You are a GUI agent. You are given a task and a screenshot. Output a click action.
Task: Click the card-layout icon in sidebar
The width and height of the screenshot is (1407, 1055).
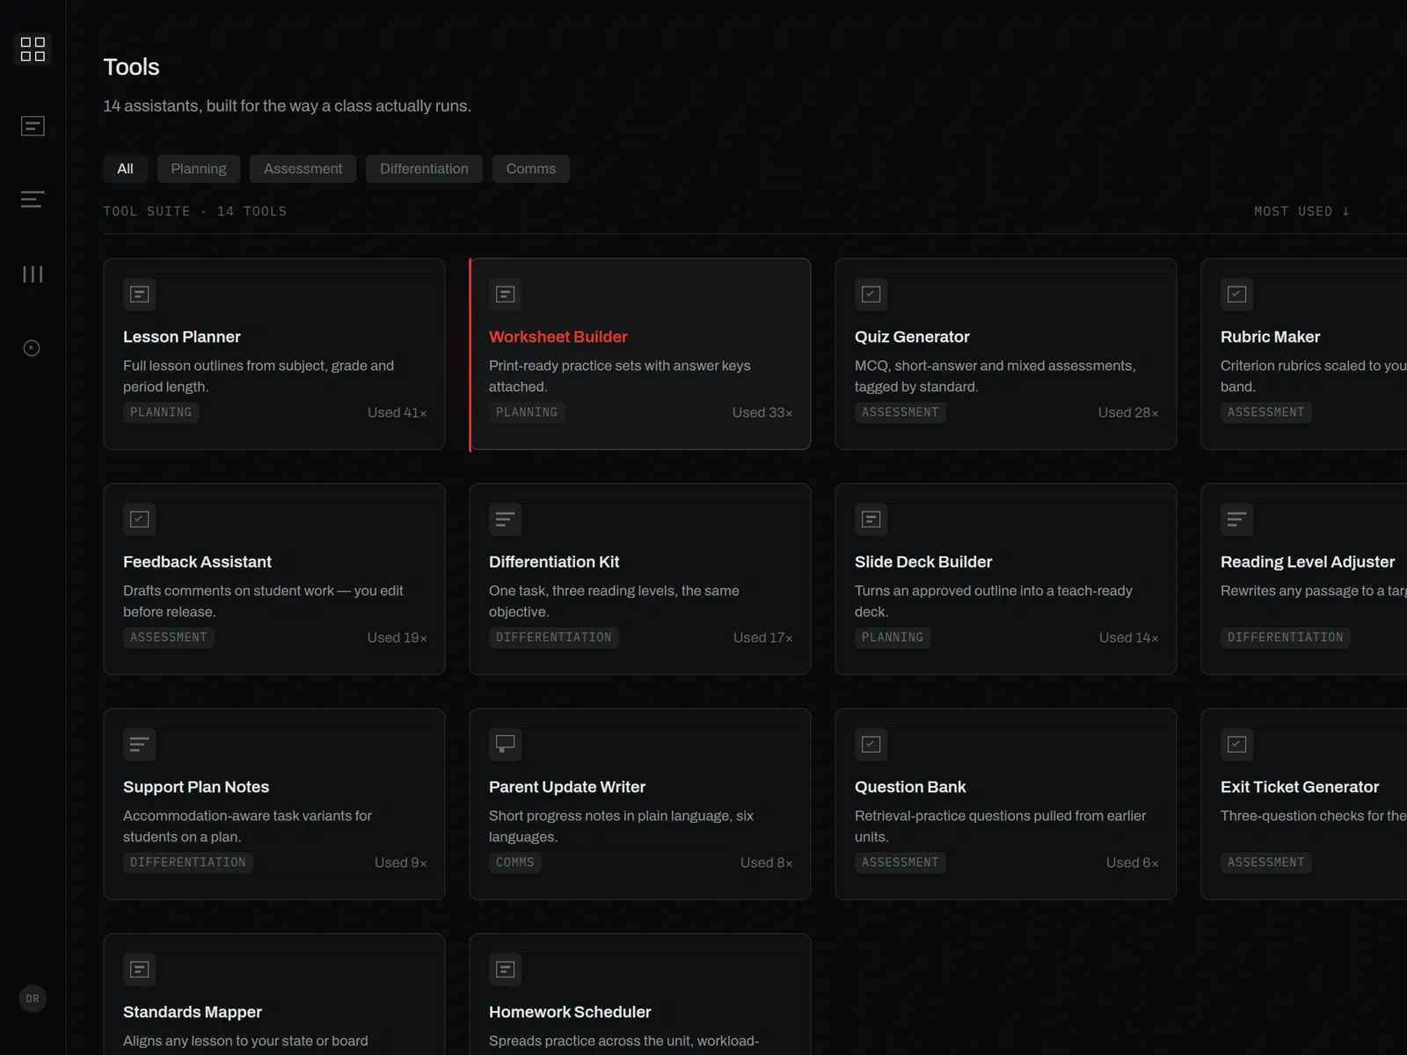(33, 127)
